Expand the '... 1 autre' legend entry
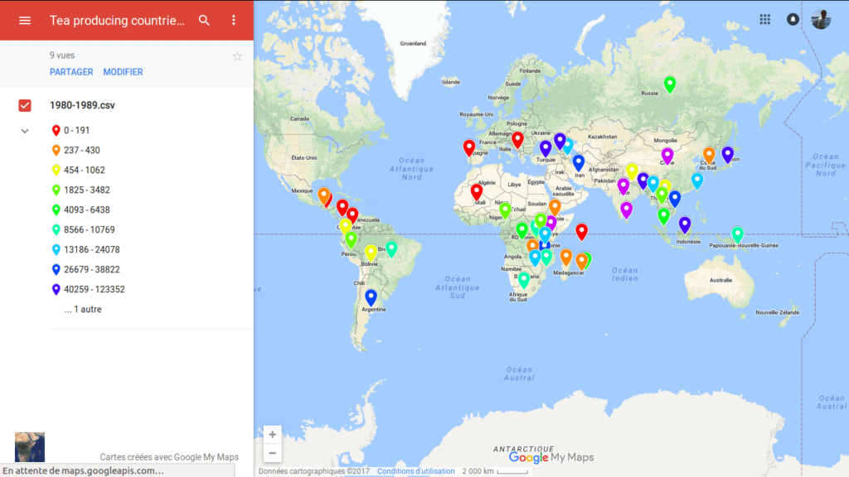 pos(83,310)
